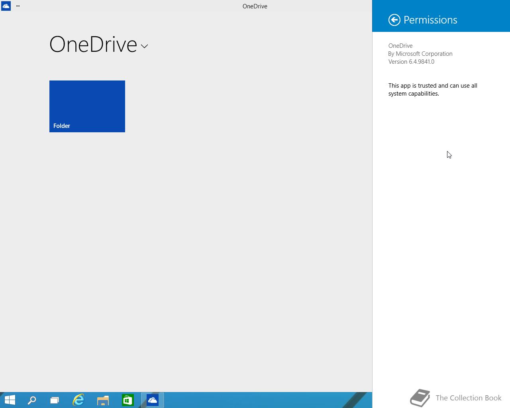Image resolution: width=510 pixels, height=408 pixels.
Task: Click the "OneDrive" app name in Permissions panel
Action: 400,46
